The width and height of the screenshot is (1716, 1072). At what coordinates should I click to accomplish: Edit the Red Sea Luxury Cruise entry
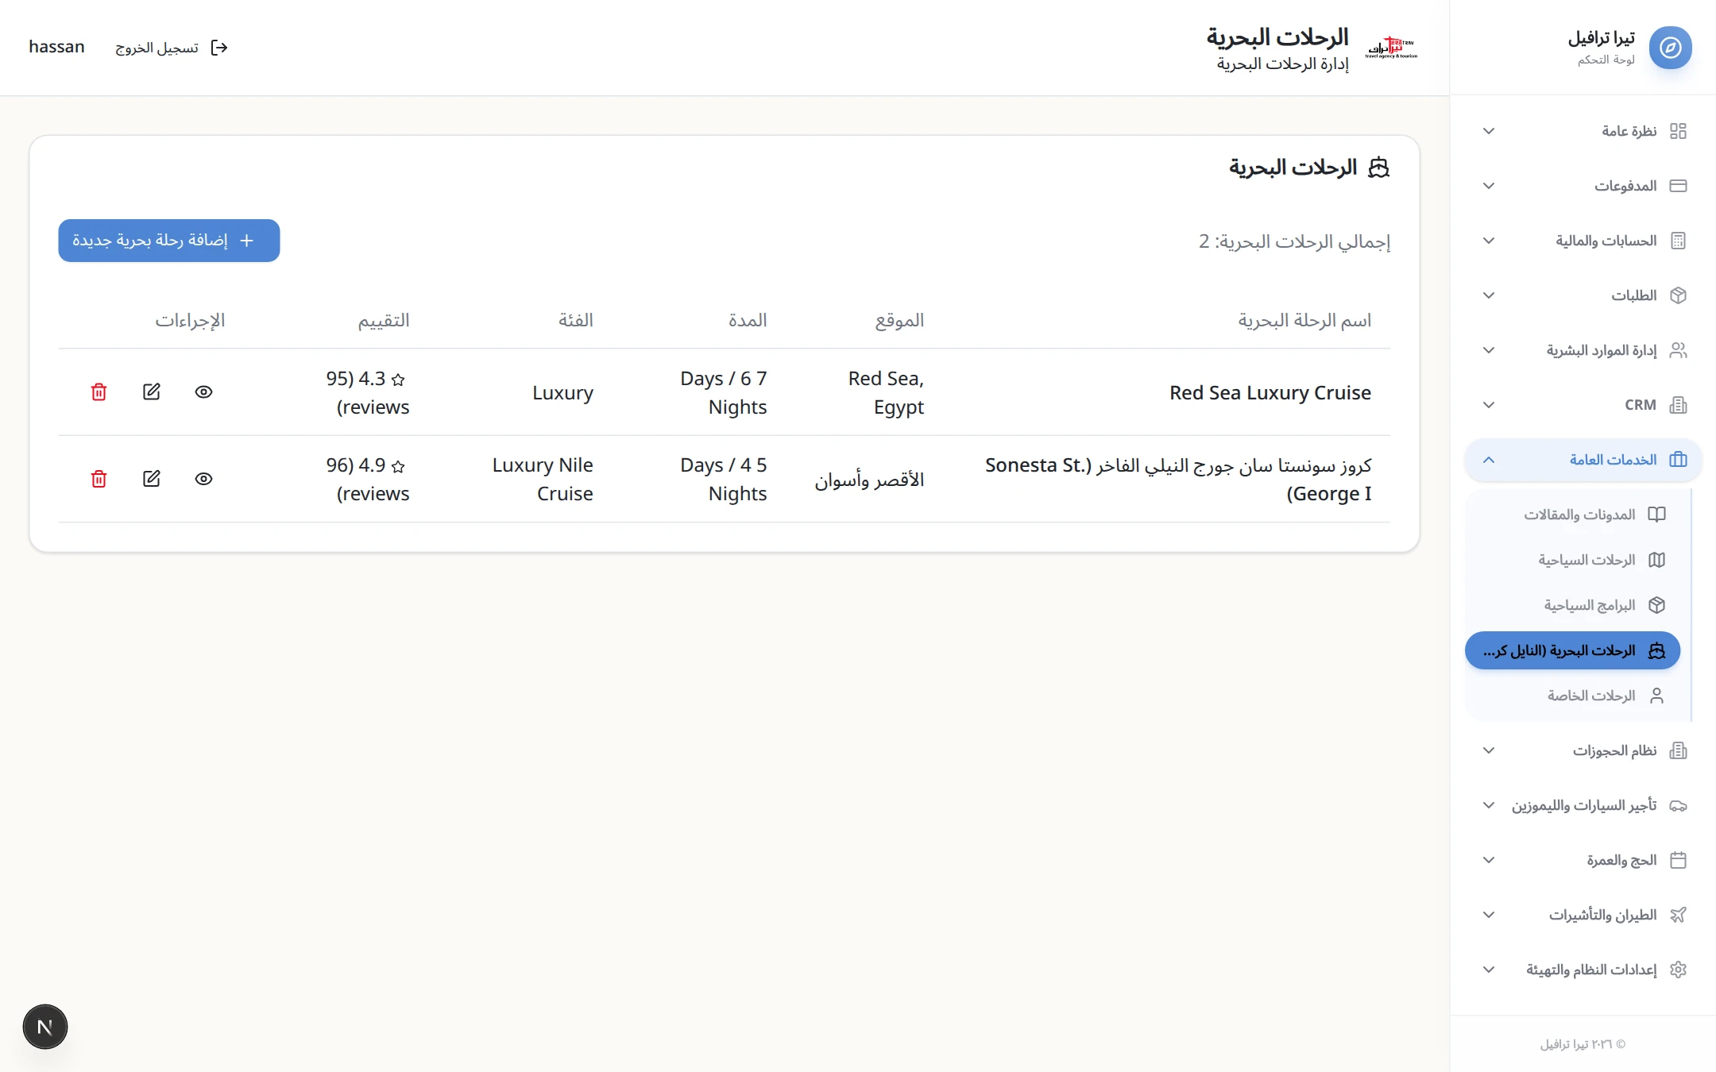[151, 392]
